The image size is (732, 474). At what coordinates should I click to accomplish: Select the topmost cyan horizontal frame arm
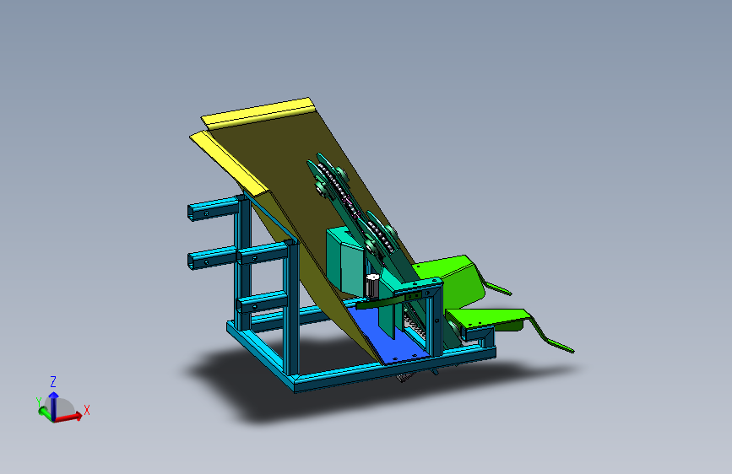[x=214, y=208]
